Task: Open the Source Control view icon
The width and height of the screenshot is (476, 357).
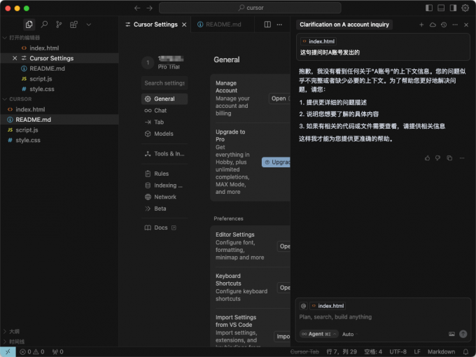Action: [59, 24]
